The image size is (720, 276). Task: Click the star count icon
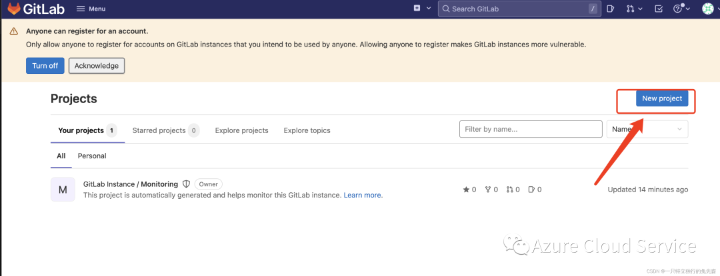(467, 190)
